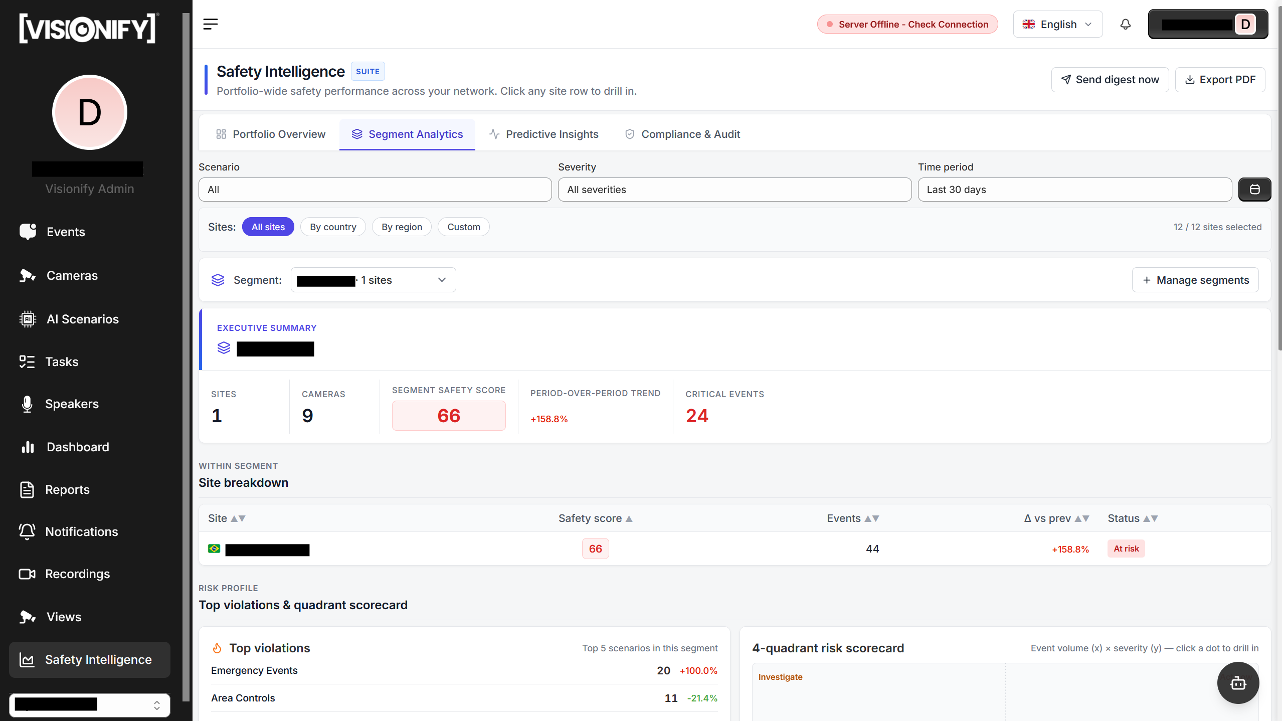The height and width of the screenshot is (721, 1282).
Task: Click the Dashboard bar chart icon
Action: [x=28, y=447]
